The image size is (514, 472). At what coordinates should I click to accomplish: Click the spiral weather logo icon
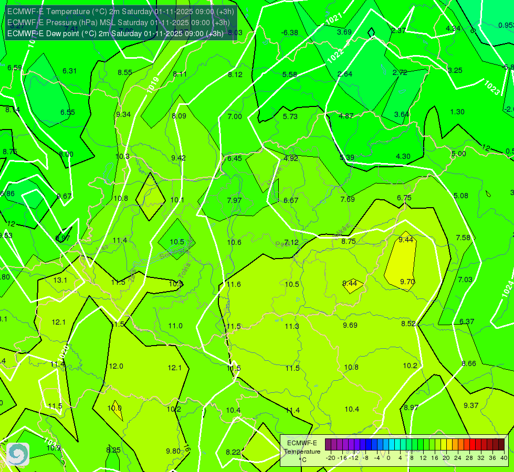pyautogui.click(x=18, y=454)
